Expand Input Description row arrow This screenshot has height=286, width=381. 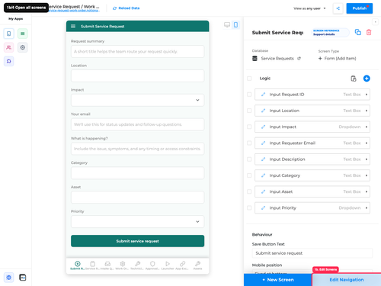[367, 159]
